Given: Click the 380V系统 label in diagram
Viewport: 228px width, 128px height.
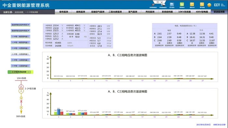Looking at the screenshot, I should (21, 116).
